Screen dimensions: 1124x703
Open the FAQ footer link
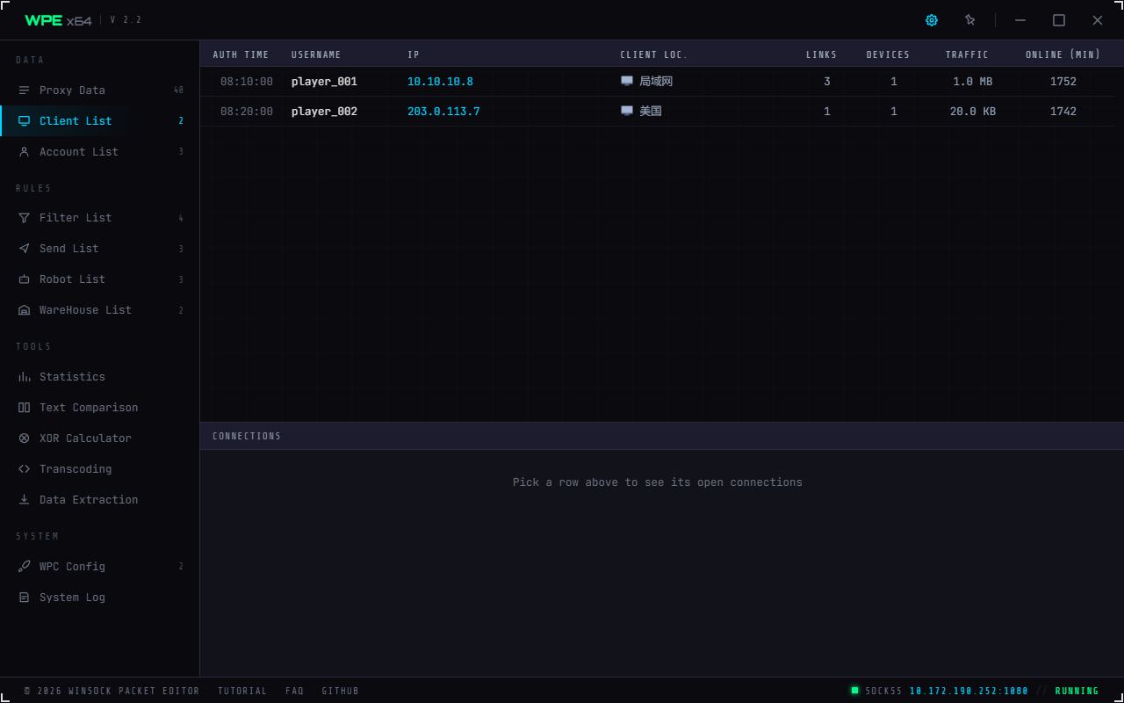[294, 691]
